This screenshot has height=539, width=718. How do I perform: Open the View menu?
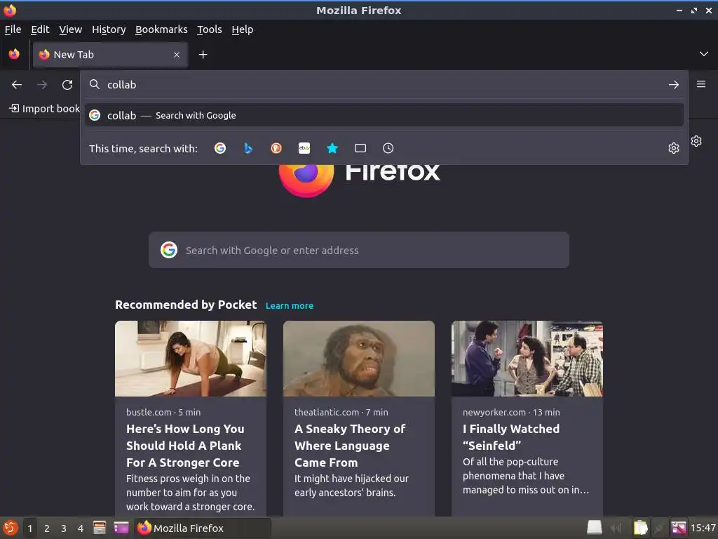[x=71, y=29]
